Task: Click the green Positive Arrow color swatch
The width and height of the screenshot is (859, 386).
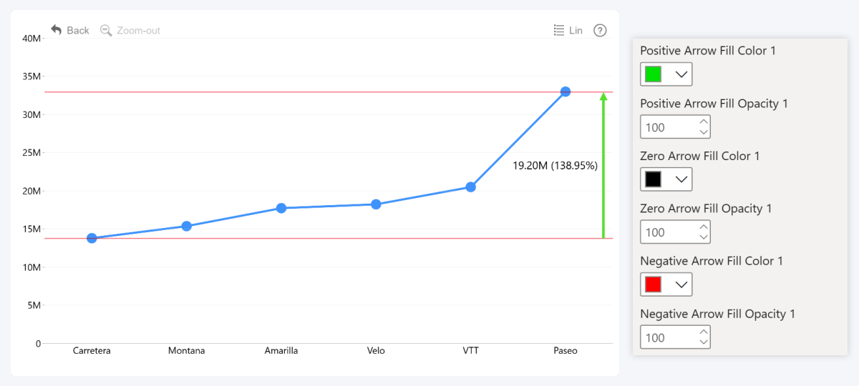Action: pyautogui.click(x=653, y=74)
